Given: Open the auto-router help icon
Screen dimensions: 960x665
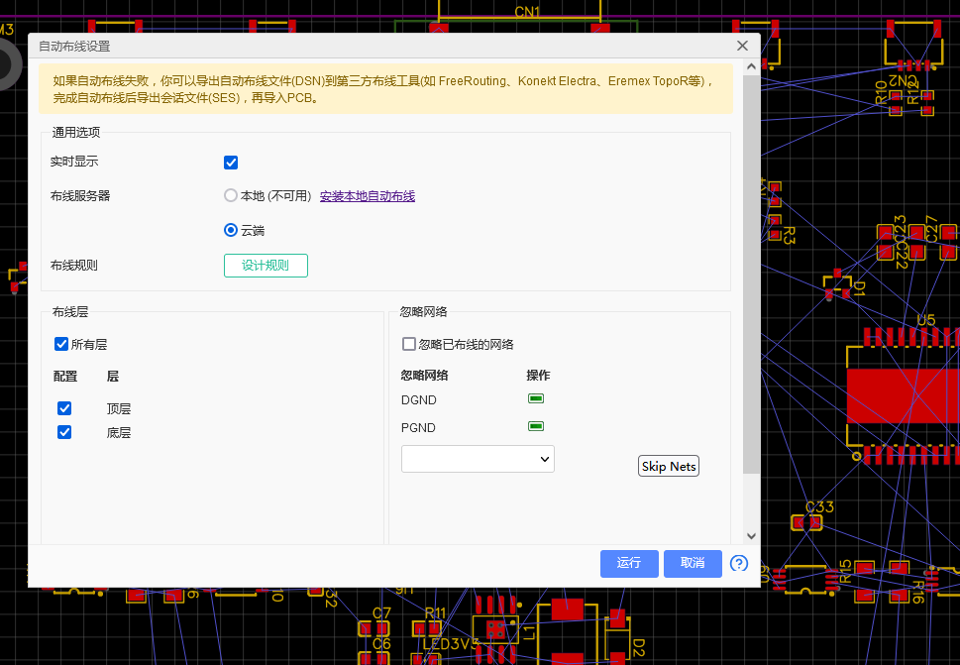Looking at the screenshot, I should pos(739,563).
